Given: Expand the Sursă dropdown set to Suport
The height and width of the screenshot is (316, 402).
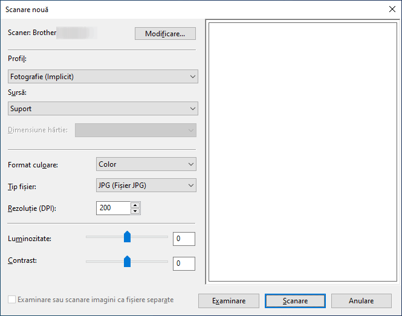Looking at the screenshot, I should click(x=103, y=108).
